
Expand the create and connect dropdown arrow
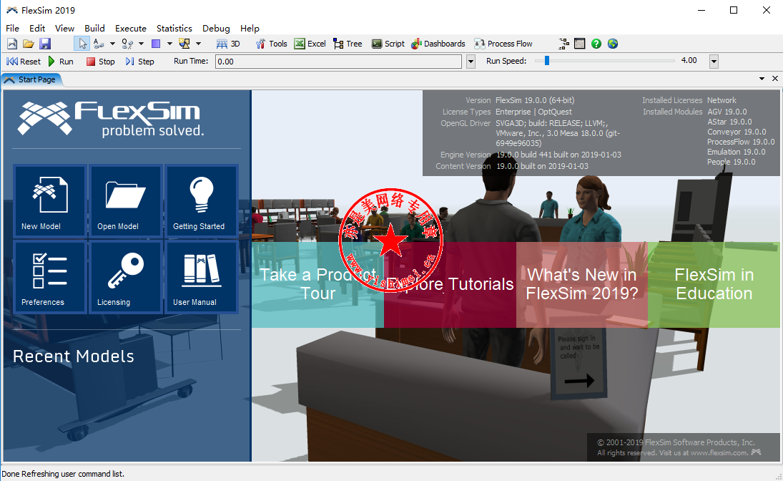coord(198,44)
